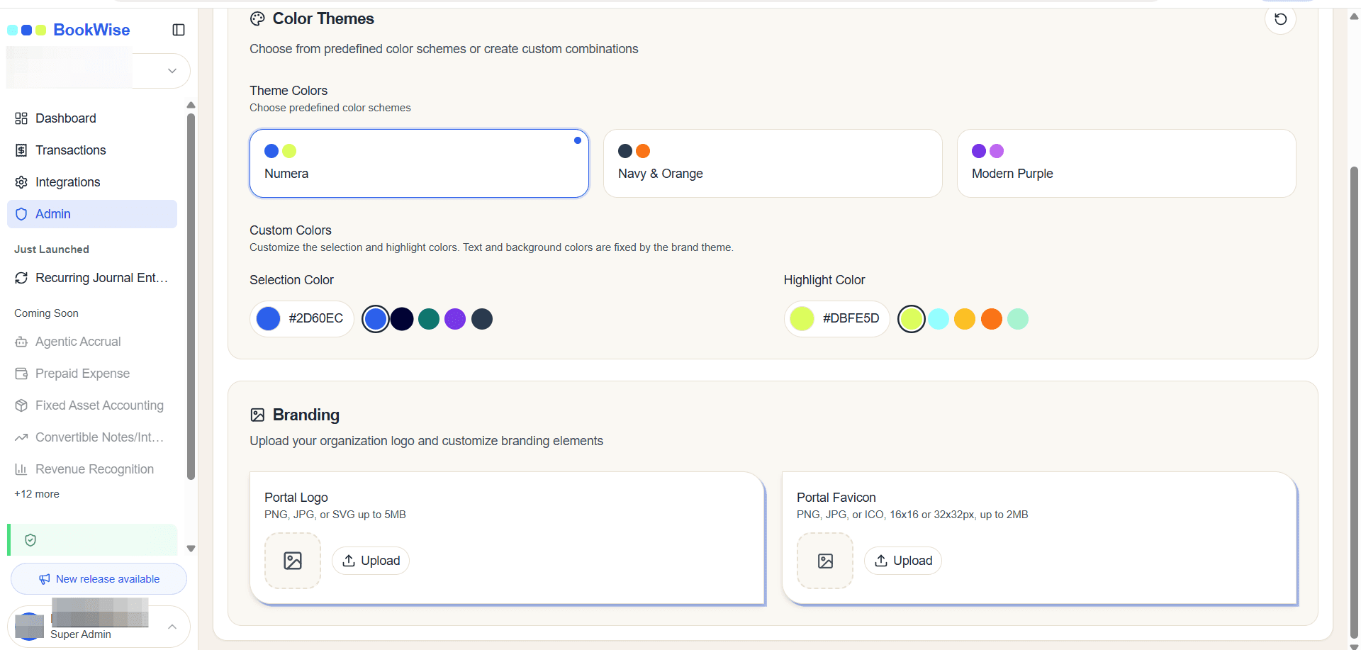Select the Navy & Orange theme
1361x650 pixels.
[x=773, y=163]
